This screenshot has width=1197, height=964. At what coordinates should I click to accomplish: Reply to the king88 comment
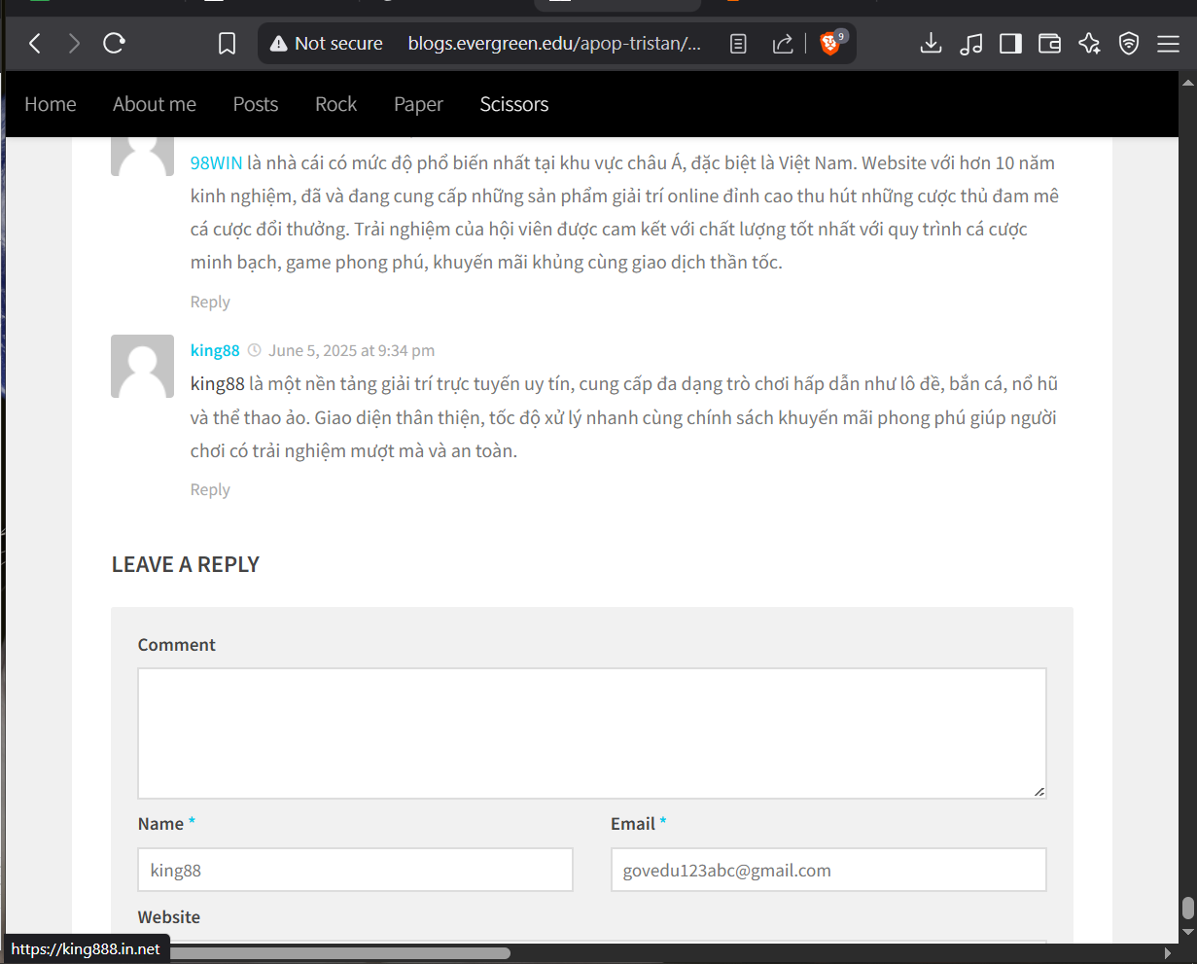click(x=210, y=489)
